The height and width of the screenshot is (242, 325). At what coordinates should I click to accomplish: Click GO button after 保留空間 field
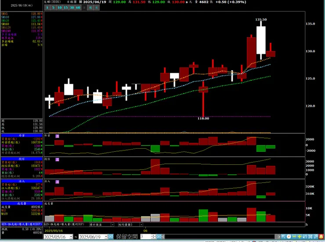pyautogui.click(x=159, y=237)
